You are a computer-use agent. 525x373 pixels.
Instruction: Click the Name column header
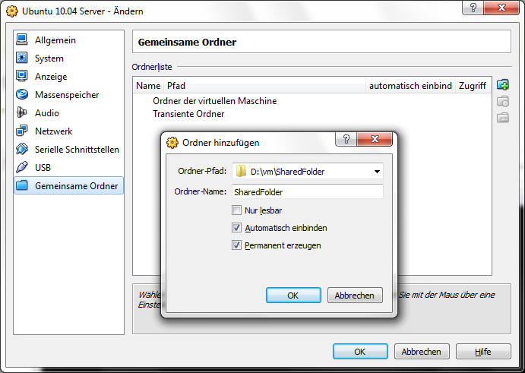[x=148, y=86]
